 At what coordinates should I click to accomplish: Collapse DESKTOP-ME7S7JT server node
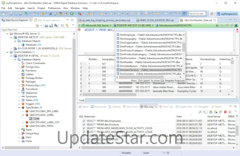click(11, 37)
